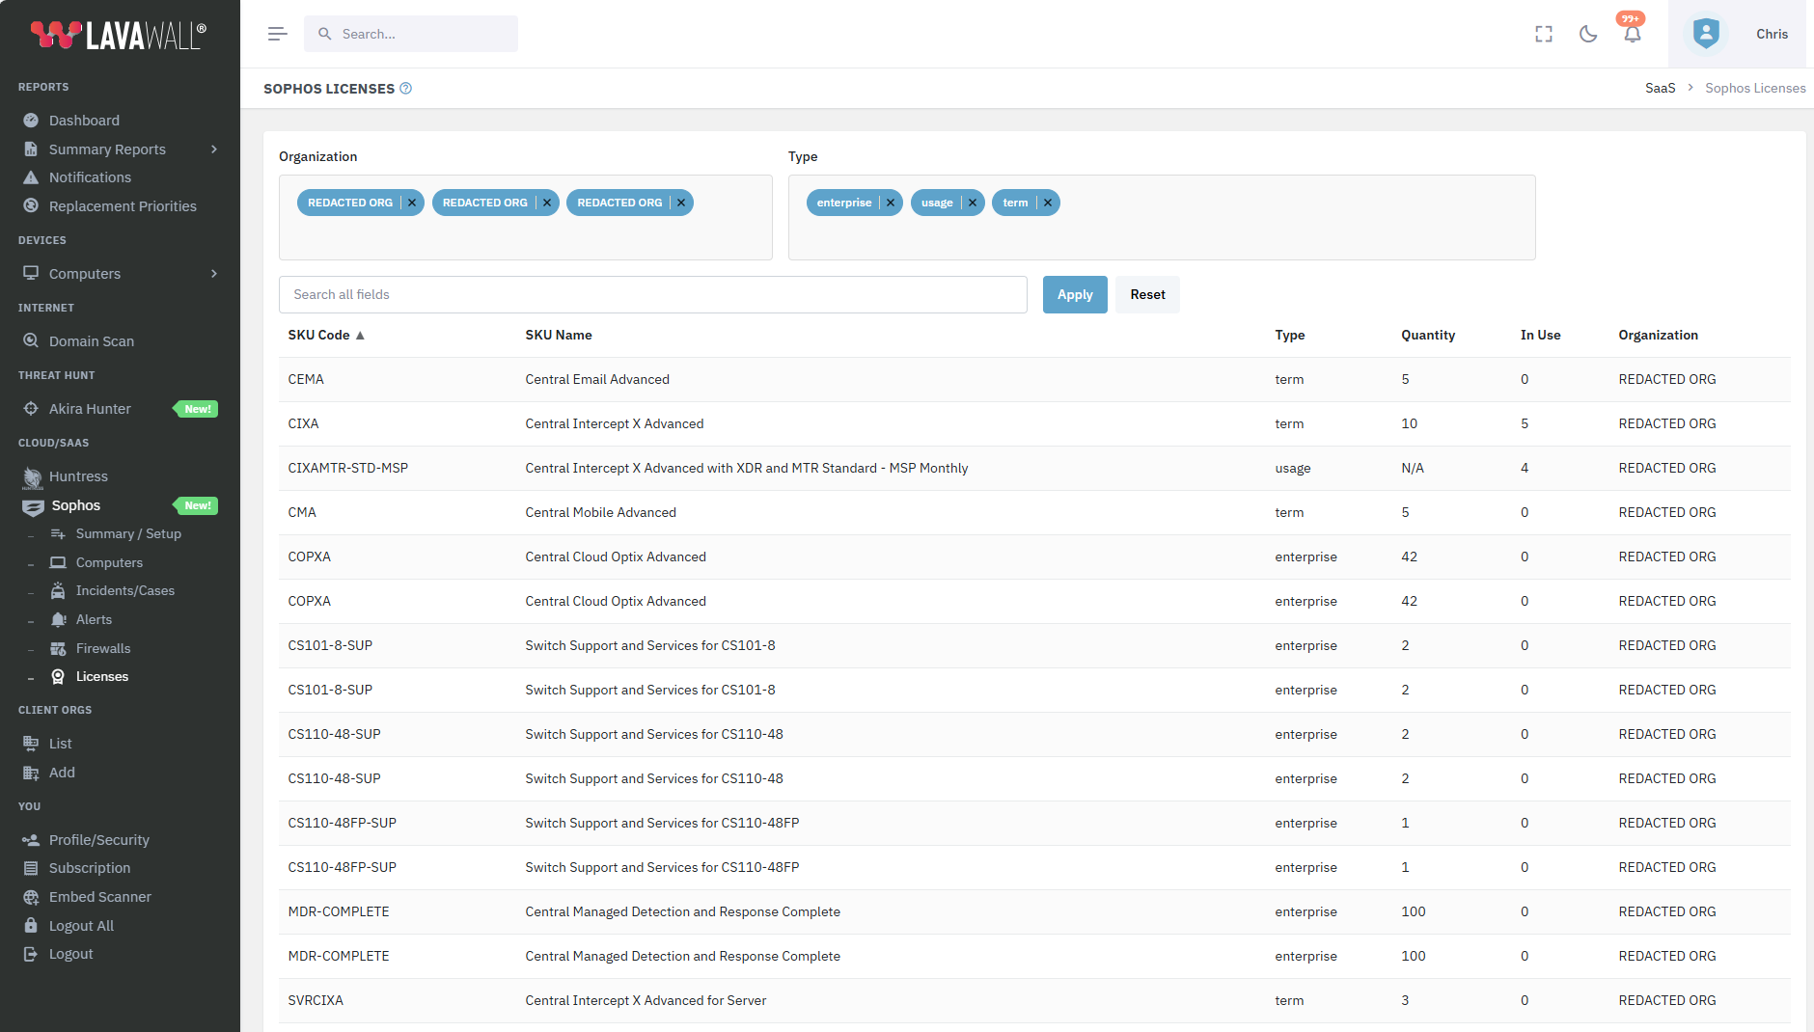
Task: Select the Notifications sidebar icon
Action: 90,177
